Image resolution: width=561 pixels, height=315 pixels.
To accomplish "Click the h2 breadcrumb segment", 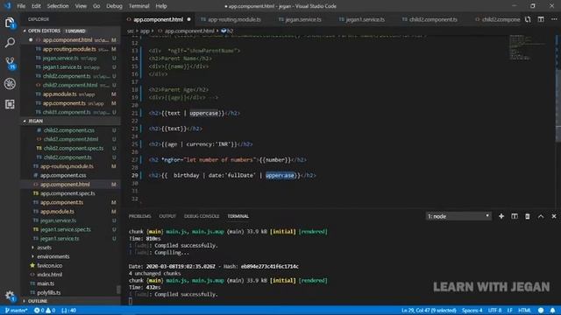I will [228, 31].
